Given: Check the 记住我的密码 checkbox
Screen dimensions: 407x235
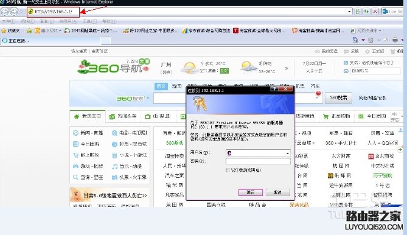Looking at the screenshot, I should (228, 170).
